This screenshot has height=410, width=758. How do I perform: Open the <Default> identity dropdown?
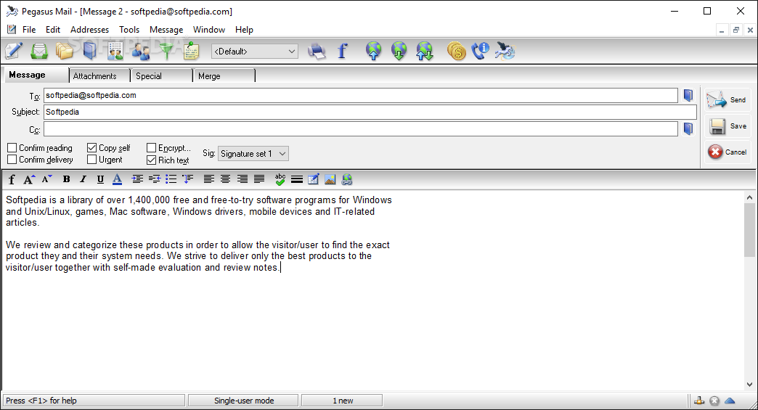[x=255, y=52]
